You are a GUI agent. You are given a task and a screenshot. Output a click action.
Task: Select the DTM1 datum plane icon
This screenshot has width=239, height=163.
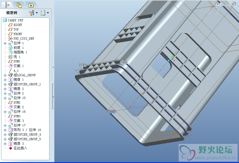[10, 61]
